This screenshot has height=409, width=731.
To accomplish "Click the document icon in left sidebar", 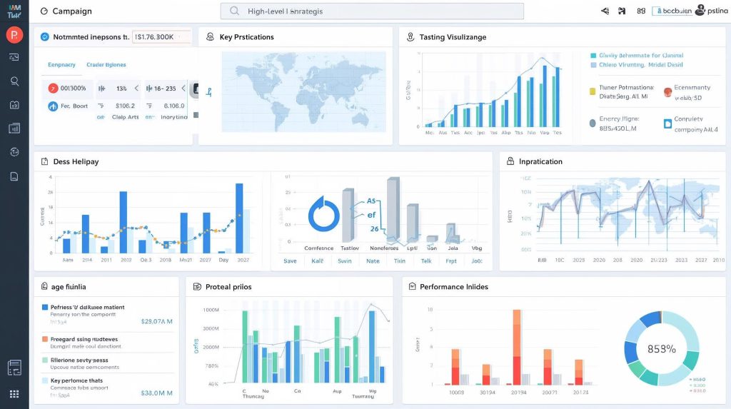I will pyautogui.click(x=14, y=176).
